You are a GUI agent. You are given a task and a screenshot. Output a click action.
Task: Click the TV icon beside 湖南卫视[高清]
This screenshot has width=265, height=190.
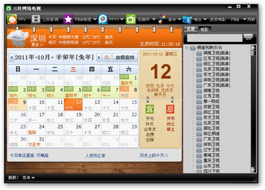point(199,53)
